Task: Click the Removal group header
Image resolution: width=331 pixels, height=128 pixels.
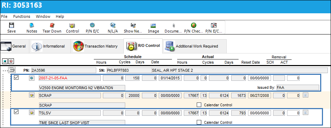Action: click(279, 57)
